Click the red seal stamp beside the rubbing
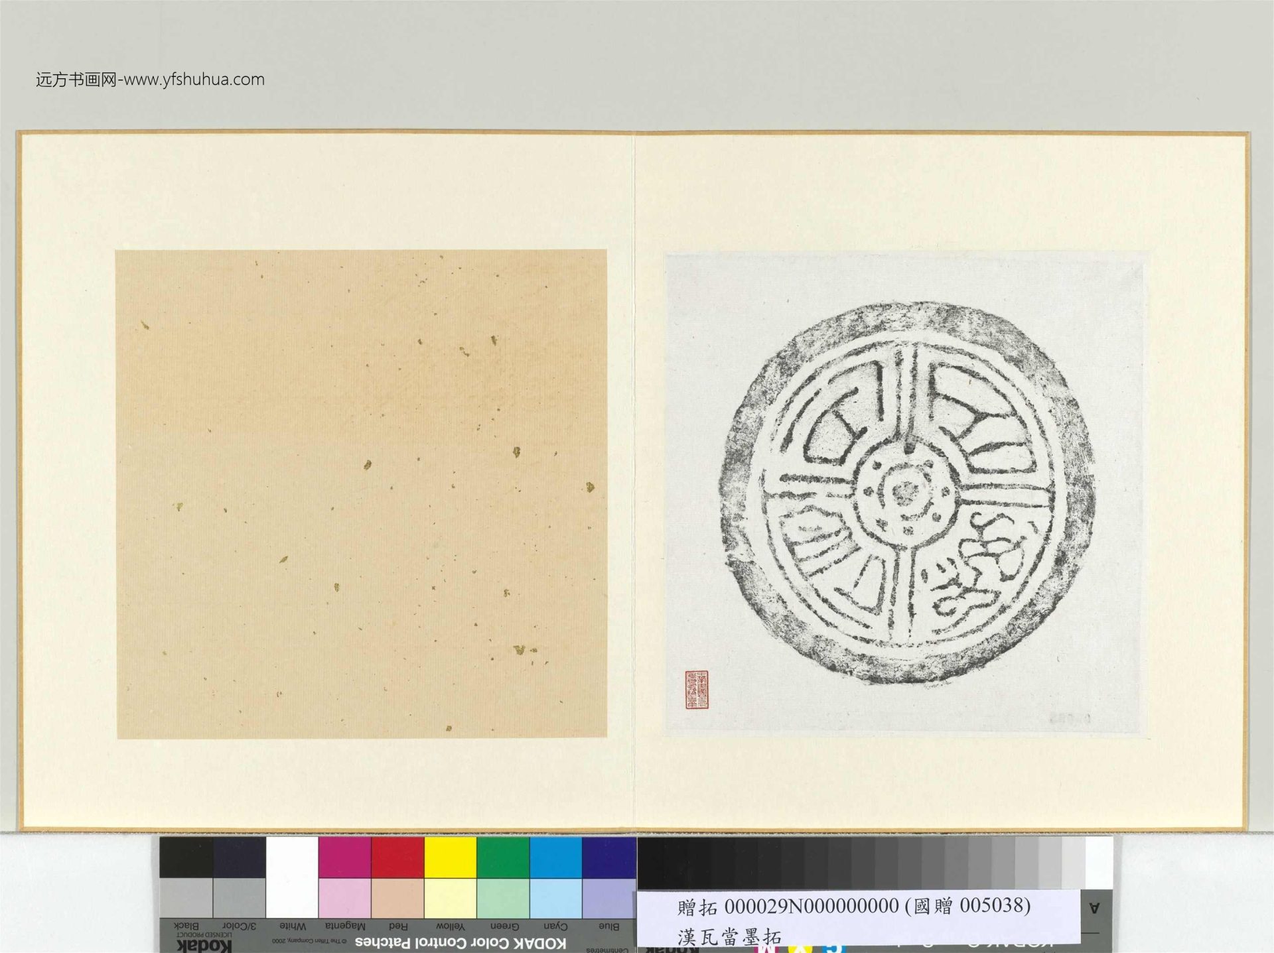This screenshot has width=1274, height=953. click(x=697, y=689)
